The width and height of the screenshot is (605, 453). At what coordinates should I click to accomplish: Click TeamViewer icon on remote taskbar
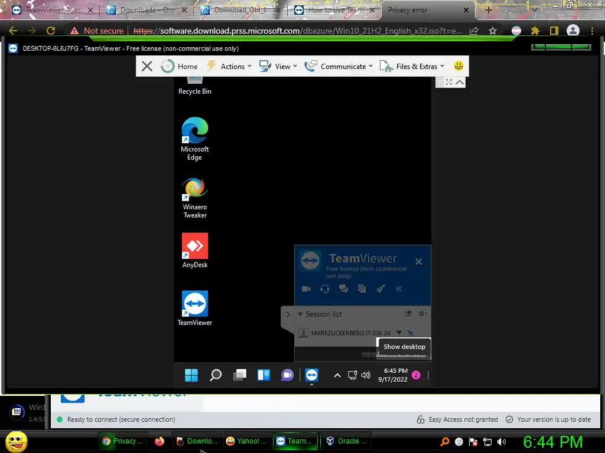tap(312, 375)
